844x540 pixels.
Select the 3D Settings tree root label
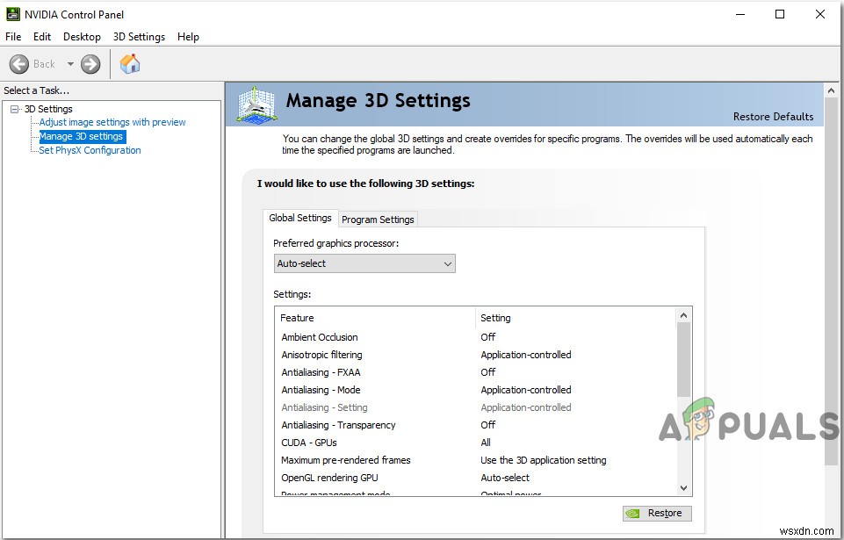(x=48, y=109)
